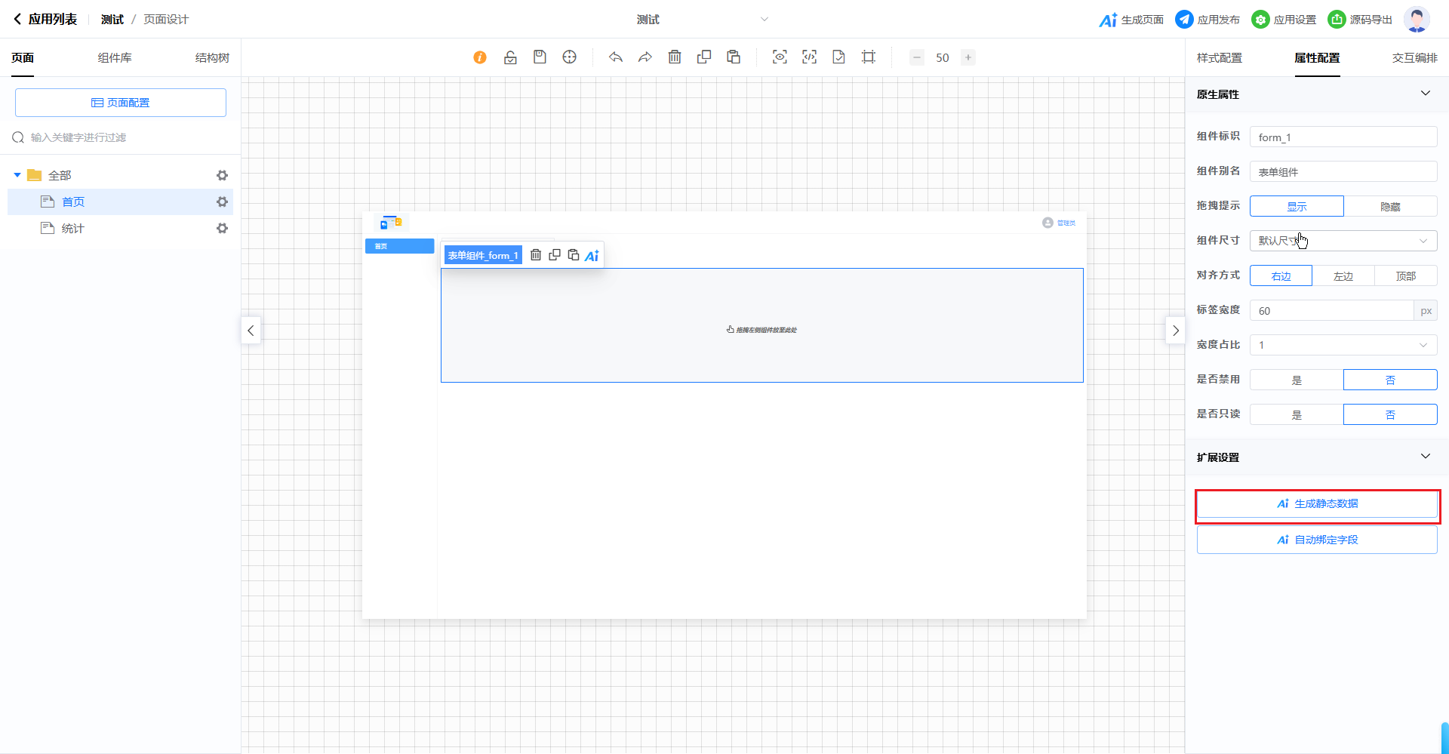Click the orange info icon in the toolbar

480,57
